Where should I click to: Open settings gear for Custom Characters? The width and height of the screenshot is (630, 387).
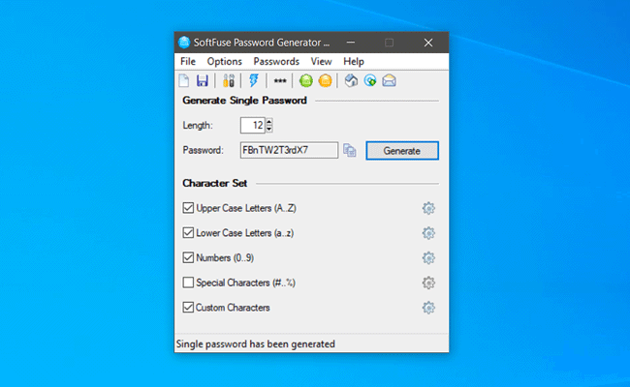click(x=428, y=308)
